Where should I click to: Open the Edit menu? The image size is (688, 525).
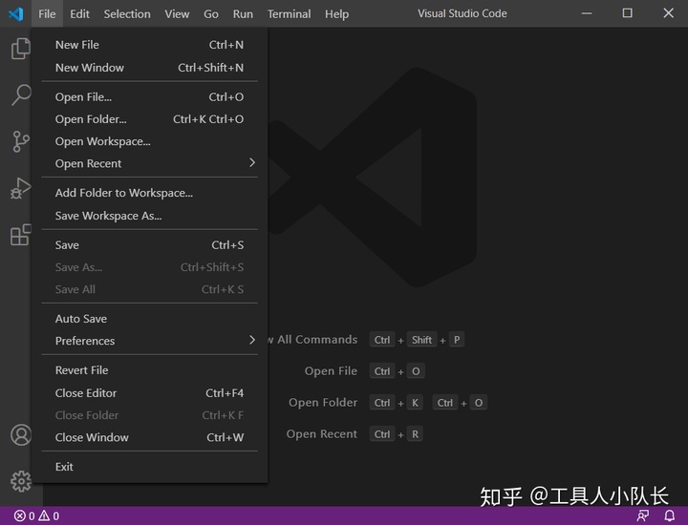pos(79,14)
